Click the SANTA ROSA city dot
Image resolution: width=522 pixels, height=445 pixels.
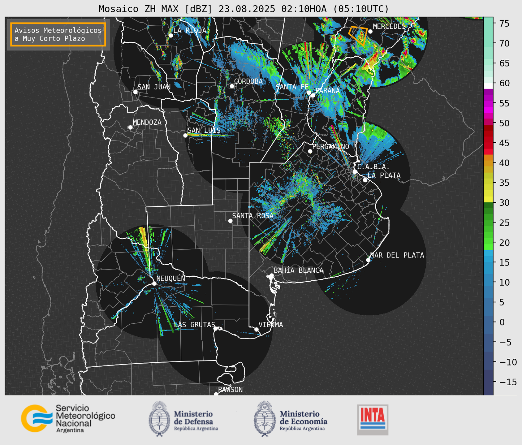(x=230, y=221)
